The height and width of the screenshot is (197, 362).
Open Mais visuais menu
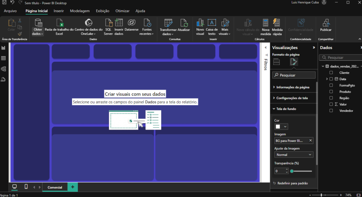point(224,27)
